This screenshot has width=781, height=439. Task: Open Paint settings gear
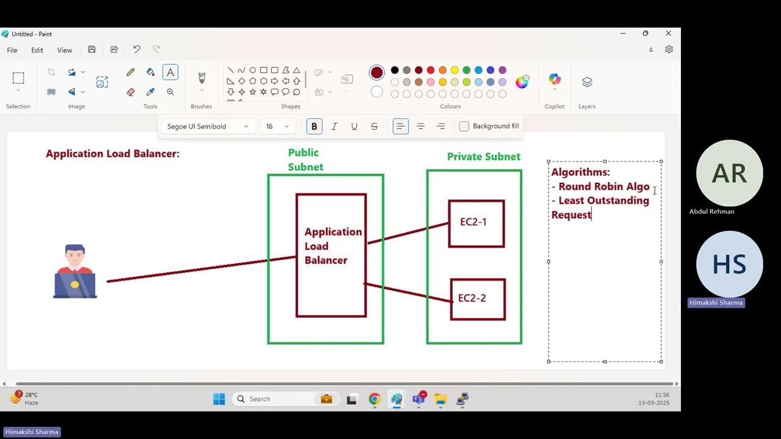point(669,49)
